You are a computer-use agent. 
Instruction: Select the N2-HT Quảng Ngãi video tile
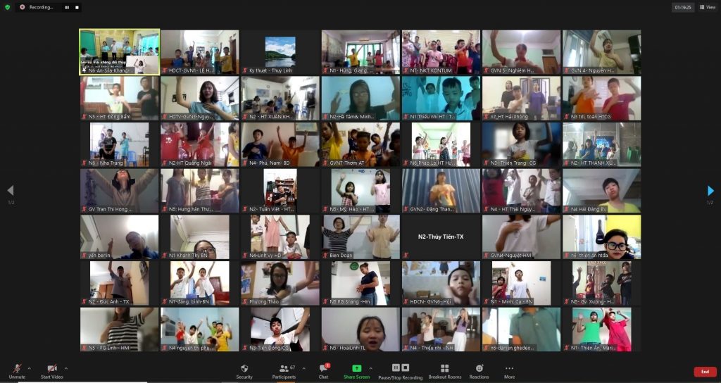[x=199, y=144]
